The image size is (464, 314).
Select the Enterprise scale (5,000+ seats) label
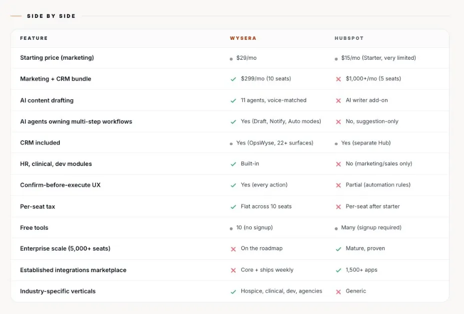pos(65,248)
